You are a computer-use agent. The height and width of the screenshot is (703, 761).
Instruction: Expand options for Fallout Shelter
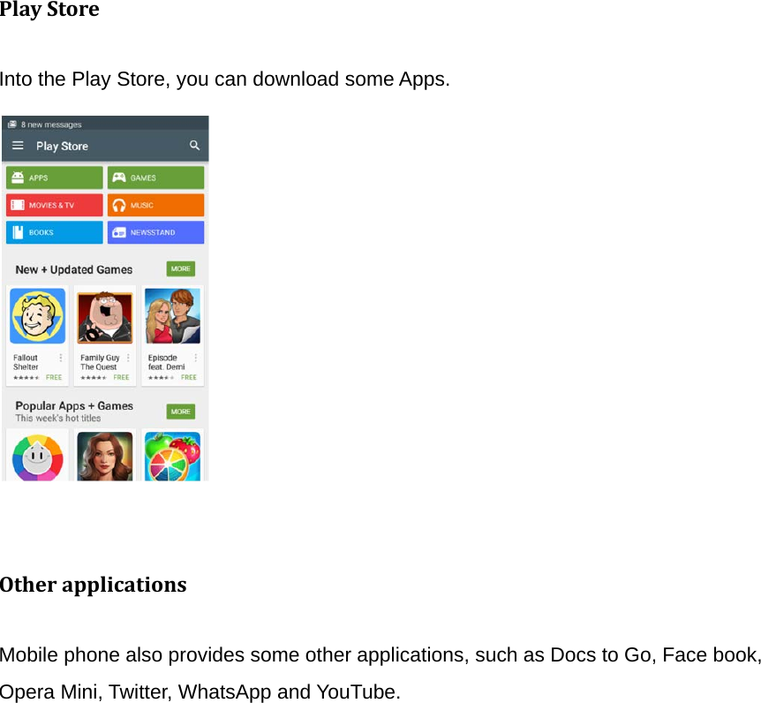point(61,359)
